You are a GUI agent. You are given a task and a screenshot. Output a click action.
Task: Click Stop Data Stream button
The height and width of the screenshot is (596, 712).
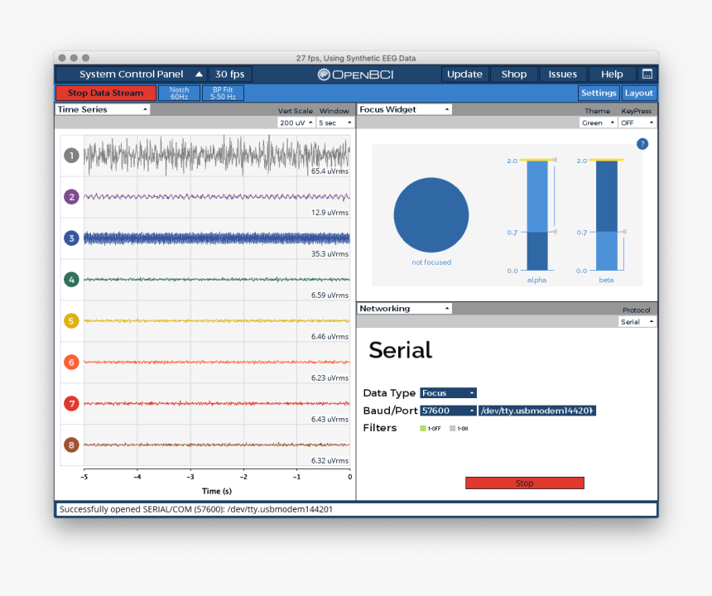[106, 93]
